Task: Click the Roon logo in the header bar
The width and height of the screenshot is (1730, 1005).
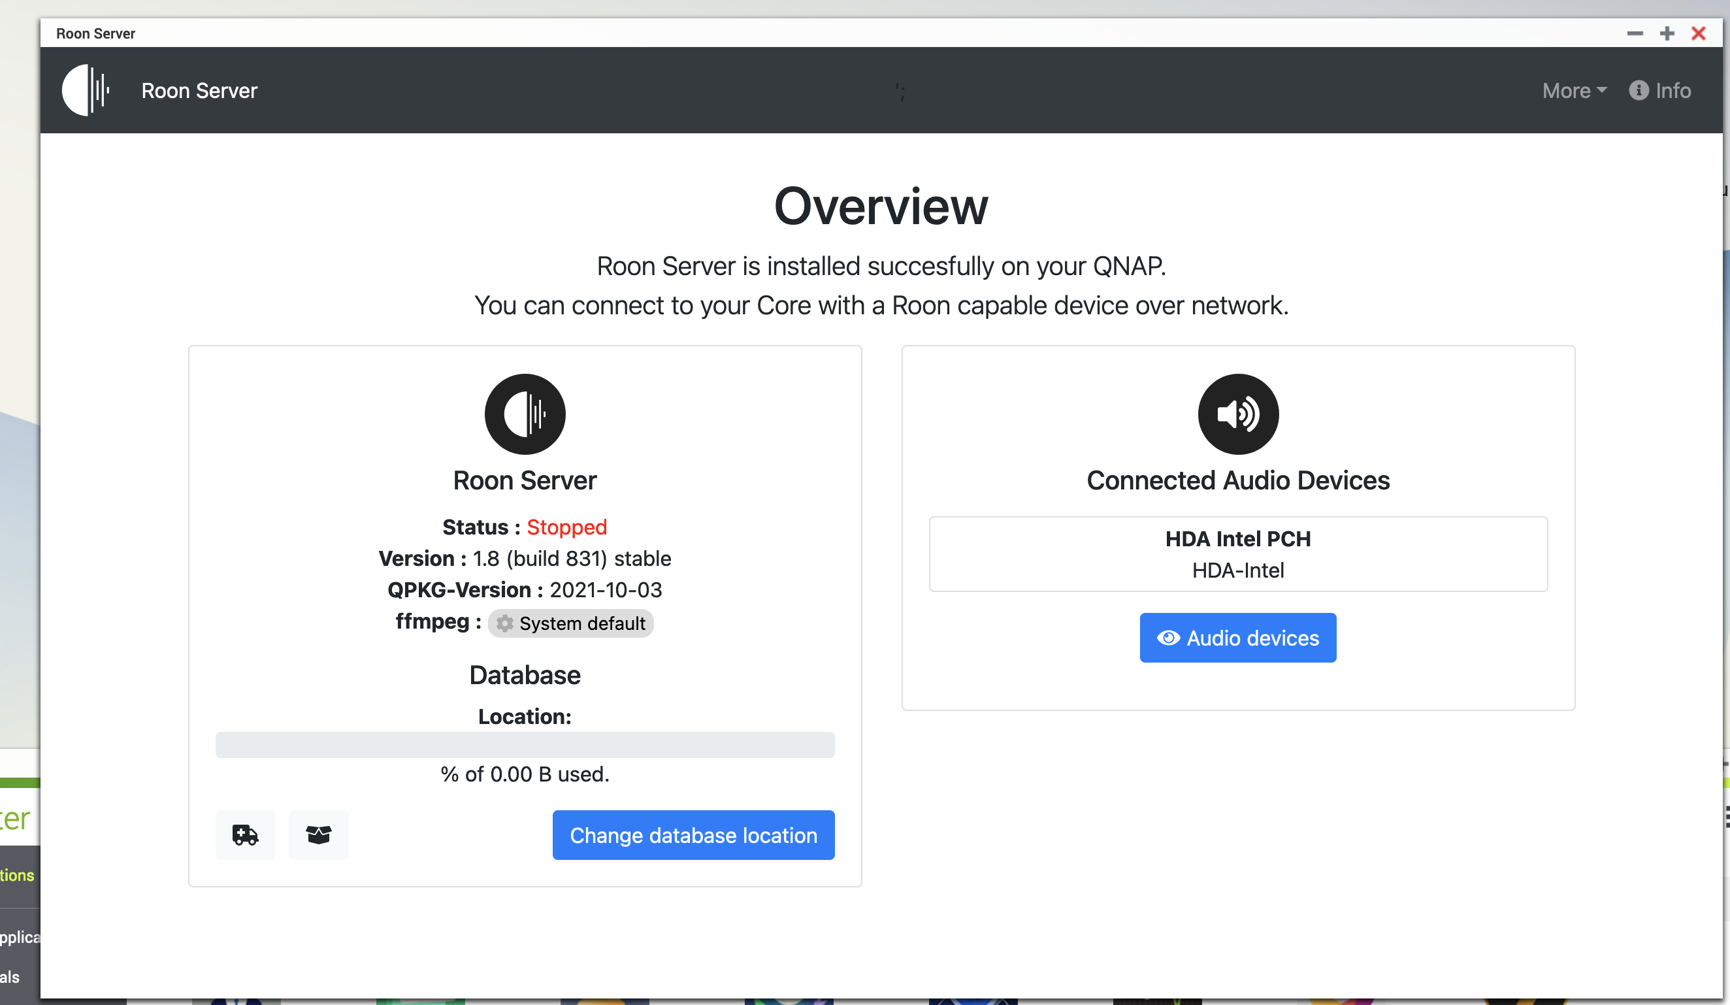Action: pyautogui.click(x=86, y=90)
